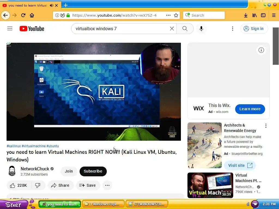Open NetworkChuck channel avatar

pyautogui.click(x=12, y=171)
